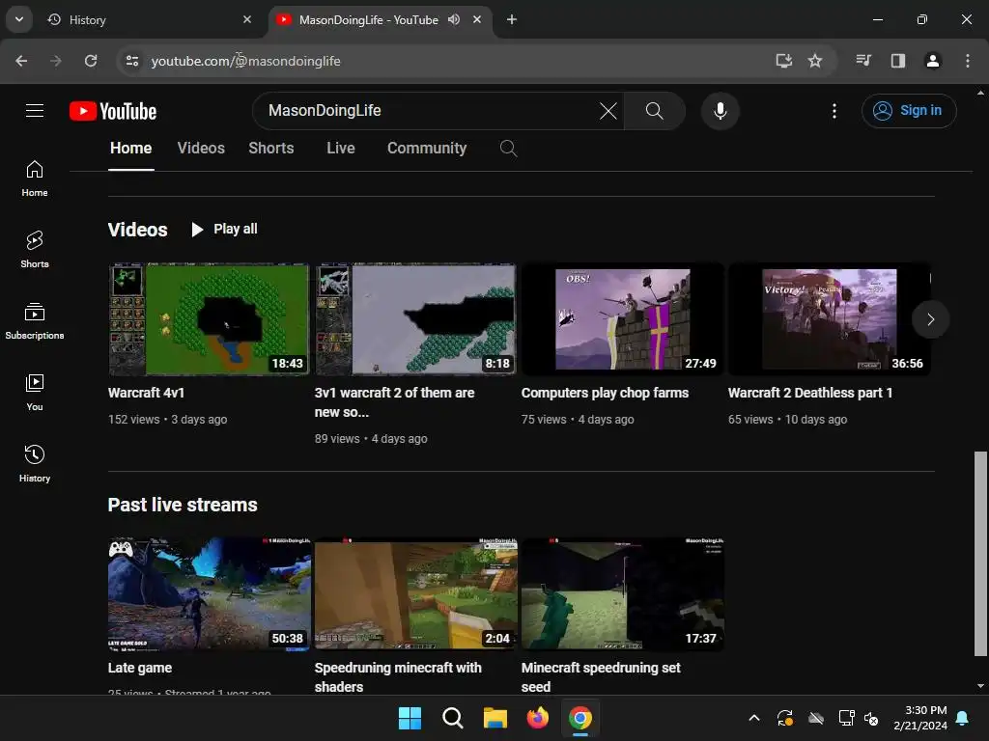Click the 17:37 minecraft set seed thumbnail
Viewport: 989px width, 741px height.
click(623, 594)
